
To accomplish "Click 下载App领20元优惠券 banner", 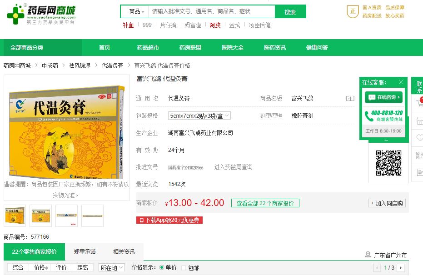I will click(x=169, y=220).
